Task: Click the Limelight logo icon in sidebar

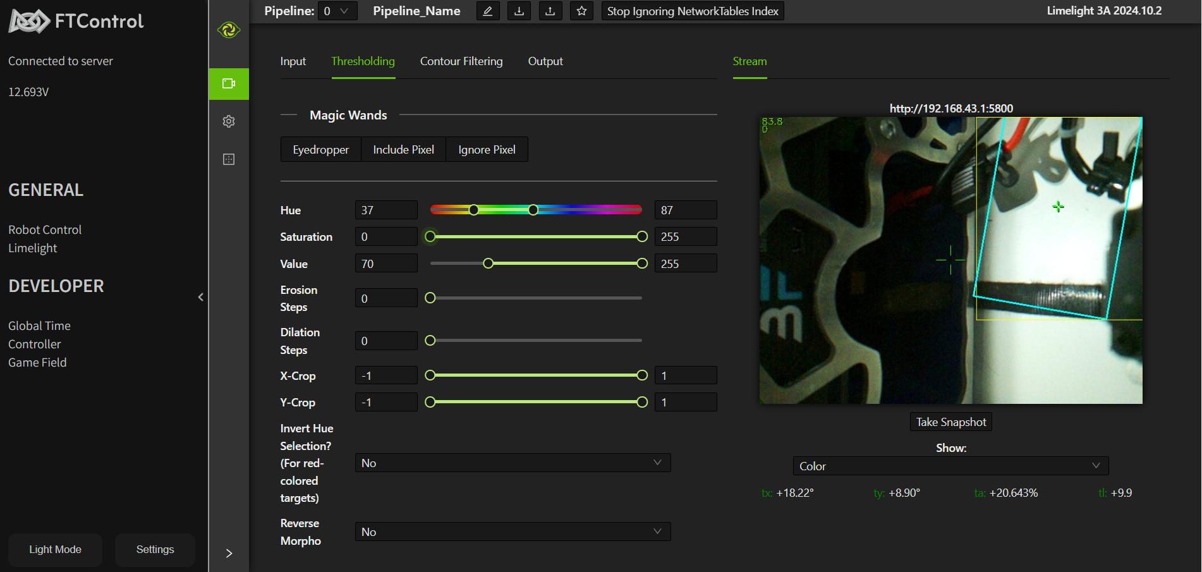Action: 229,30
